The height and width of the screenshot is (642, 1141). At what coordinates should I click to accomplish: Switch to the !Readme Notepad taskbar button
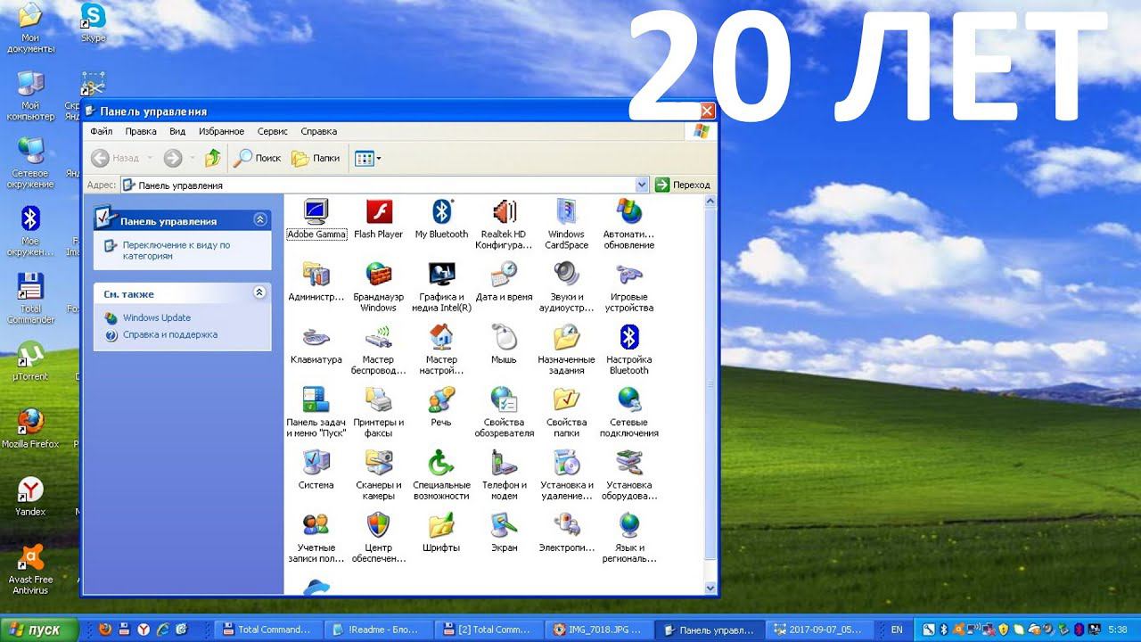[380, 630]
